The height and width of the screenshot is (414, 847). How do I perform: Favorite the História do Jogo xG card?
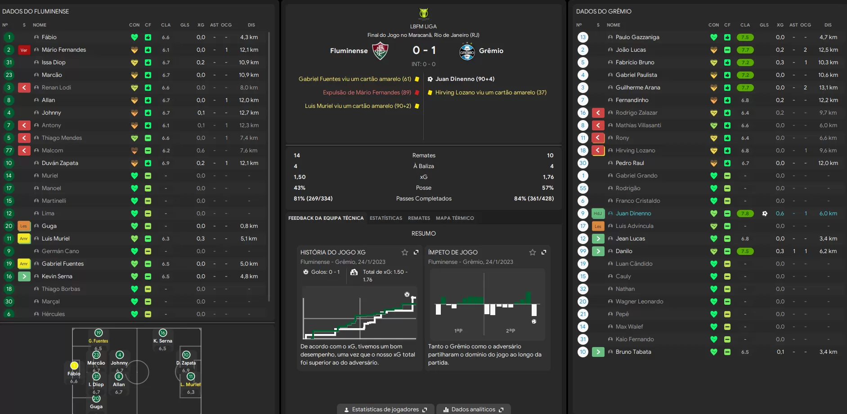[x=405, y=253]
